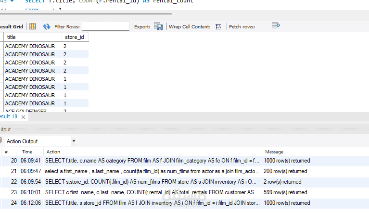Toggle Wrap Cell Content icon

pyautogui.click(x=218, y=26)
